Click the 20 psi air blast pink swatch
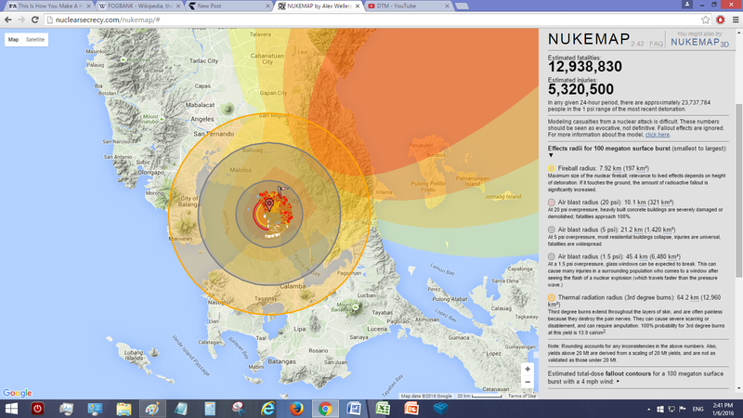743x418 pixels. point(552,202)
